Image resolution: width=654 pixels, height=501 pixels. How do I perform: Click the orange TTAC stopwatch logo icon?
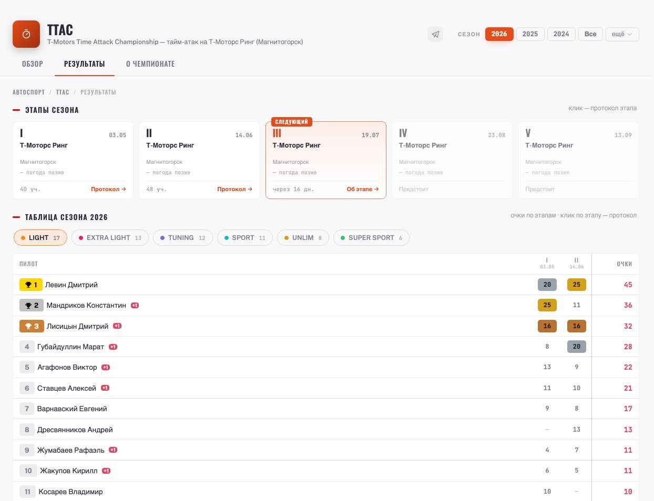26,34
